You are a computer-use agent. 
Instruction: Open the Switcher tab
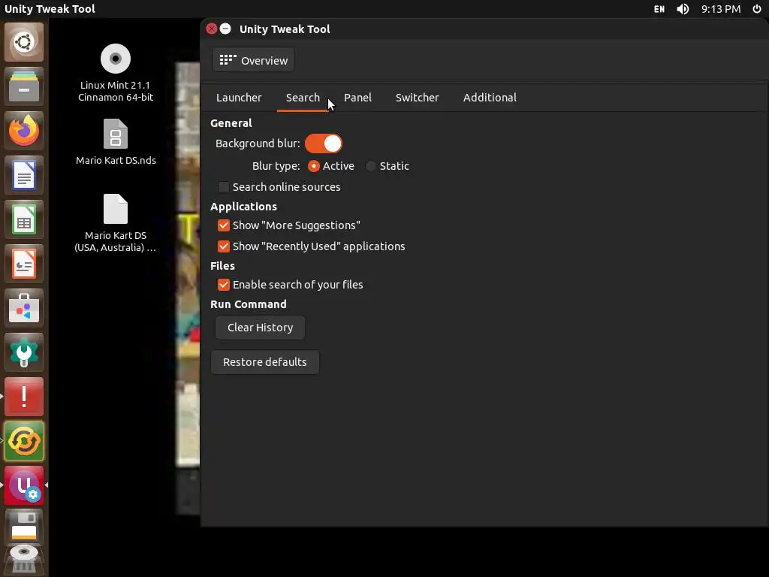pyautogui.click(x=417, y=98)
